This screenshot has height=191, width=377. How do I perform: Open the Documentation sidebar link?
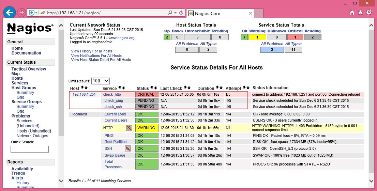click(x=26, y=53)
